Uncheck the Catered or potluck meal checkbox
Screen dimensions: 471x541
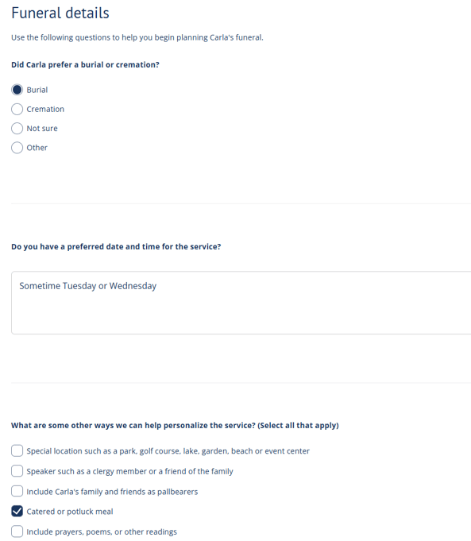click(x=17, y=511)
